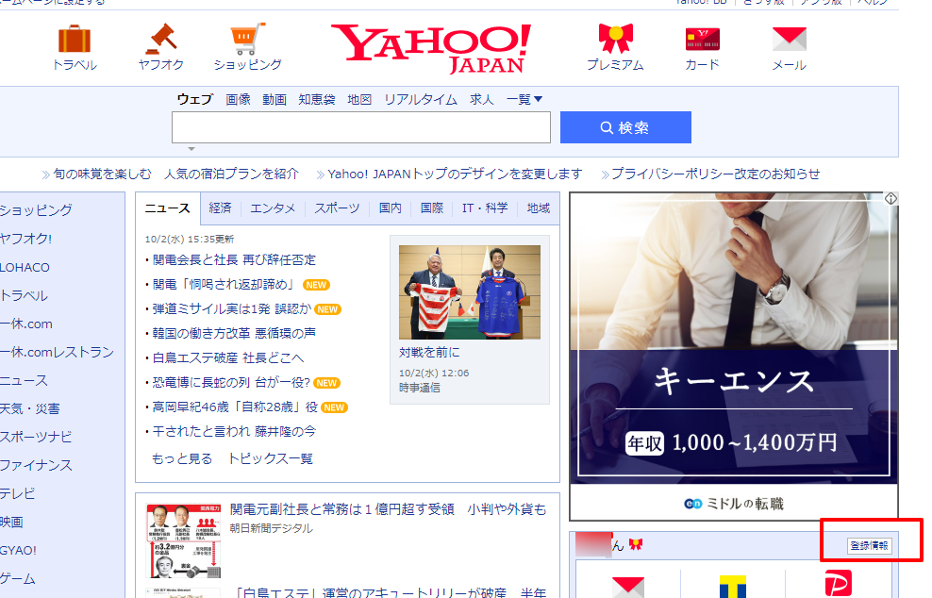
Task: Open GYAO! in left sidebar
Action: pyautogui.click(x=18, y=551)
